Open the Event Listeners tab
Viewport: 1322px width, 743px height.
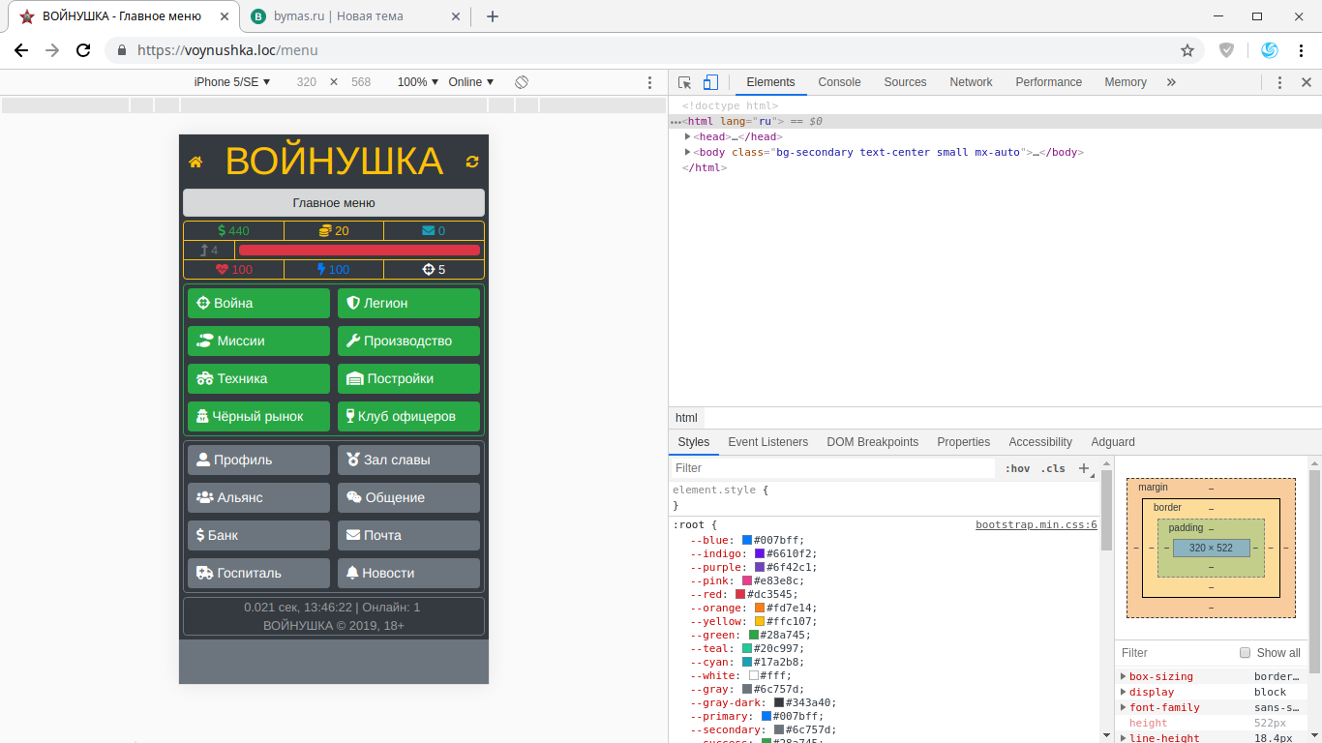coord(767,442)
